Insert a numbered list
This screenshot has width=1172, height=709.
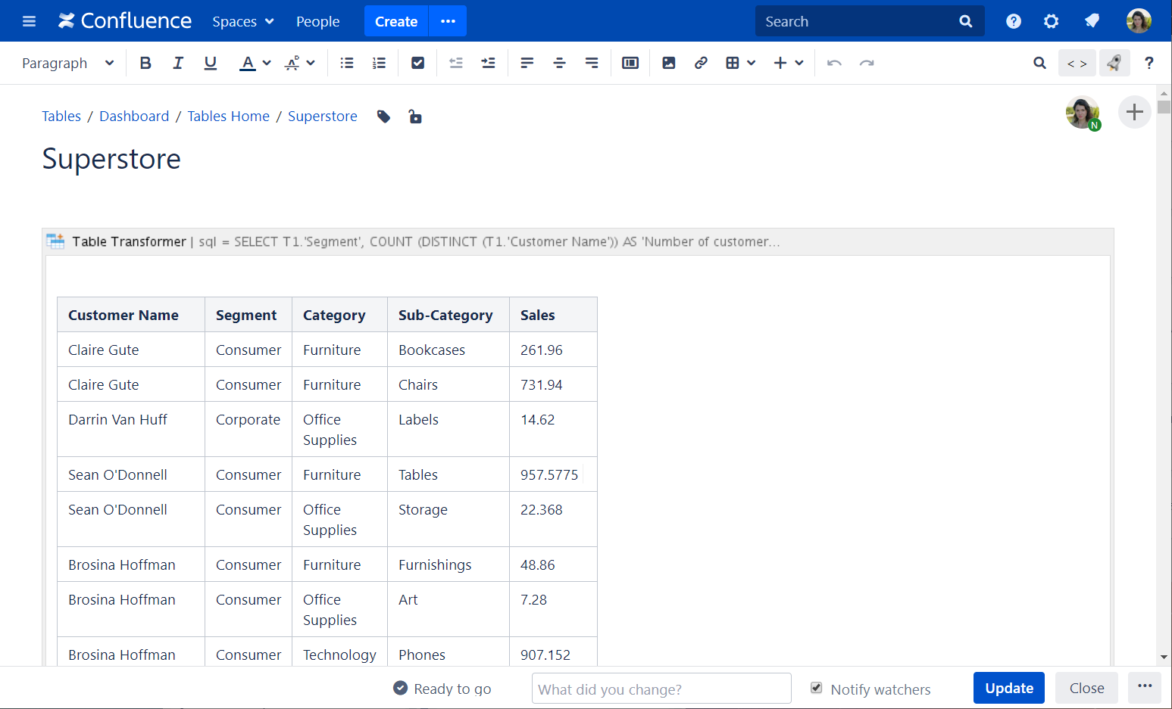380,63
